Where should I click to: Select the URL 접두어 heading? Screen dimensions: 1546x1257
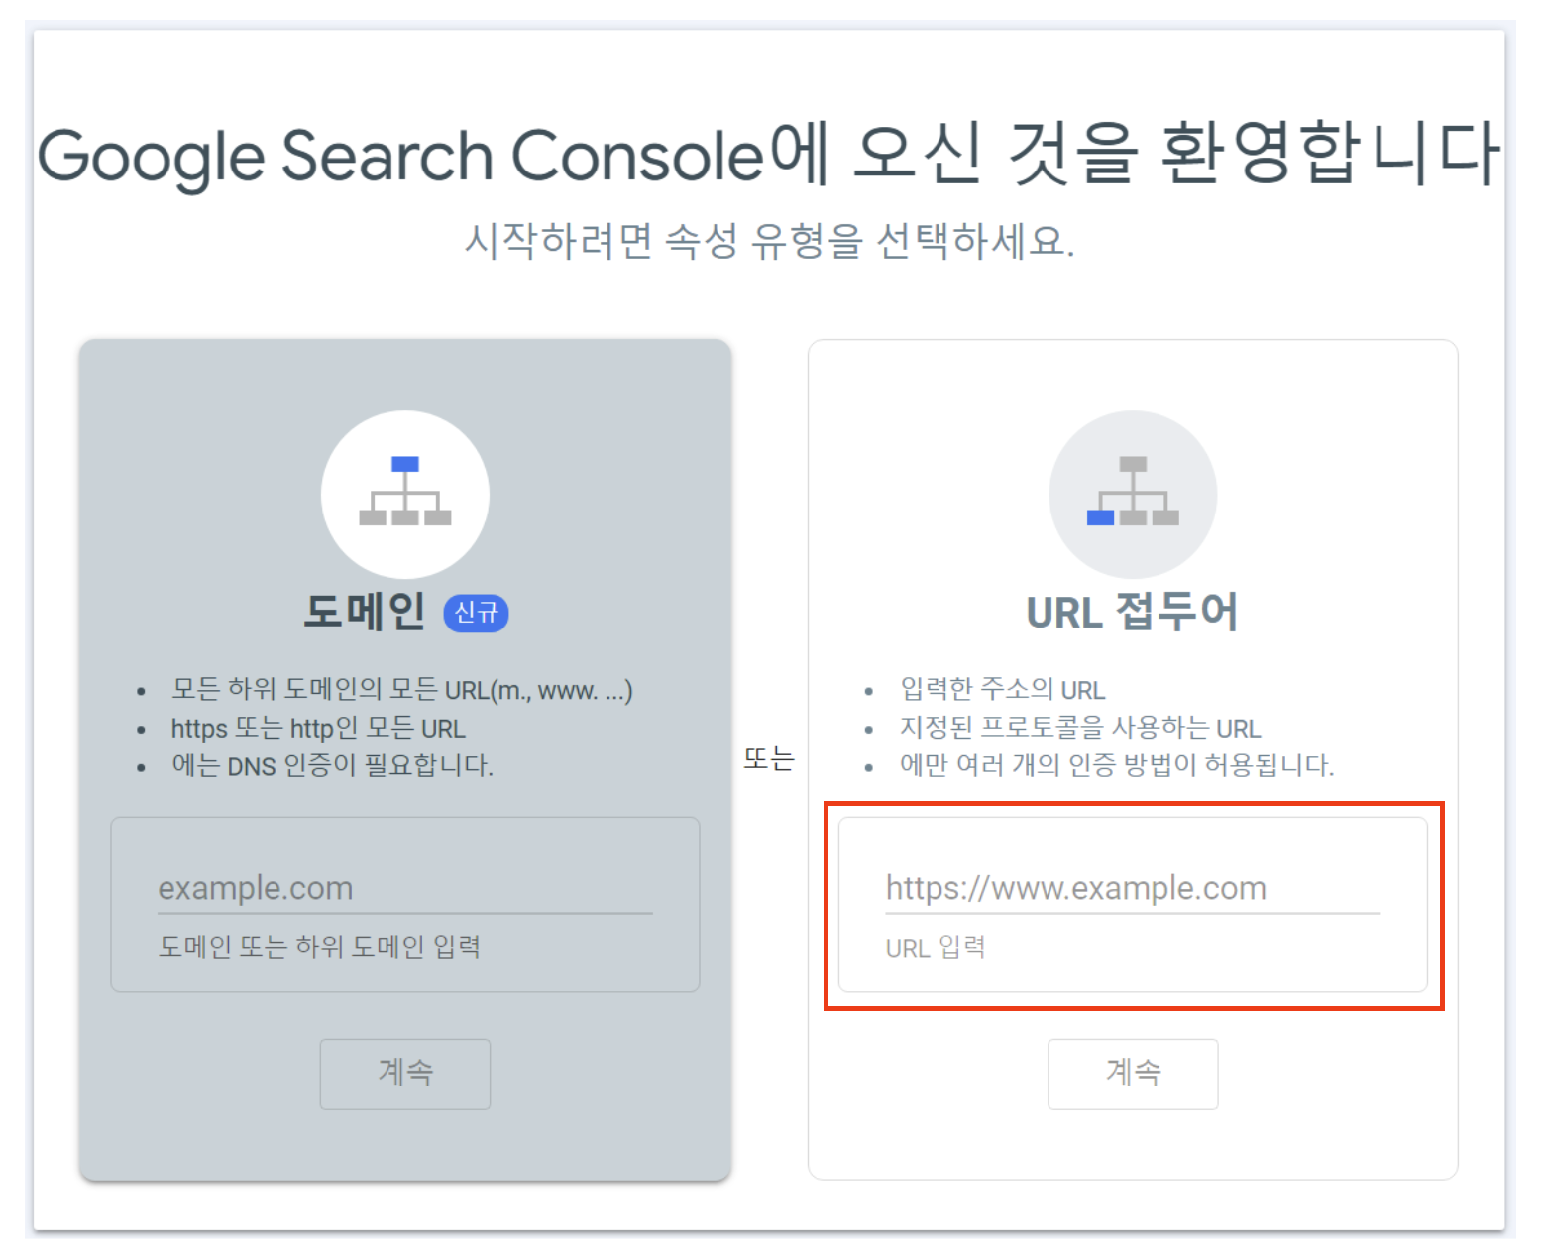point(1132,612)
